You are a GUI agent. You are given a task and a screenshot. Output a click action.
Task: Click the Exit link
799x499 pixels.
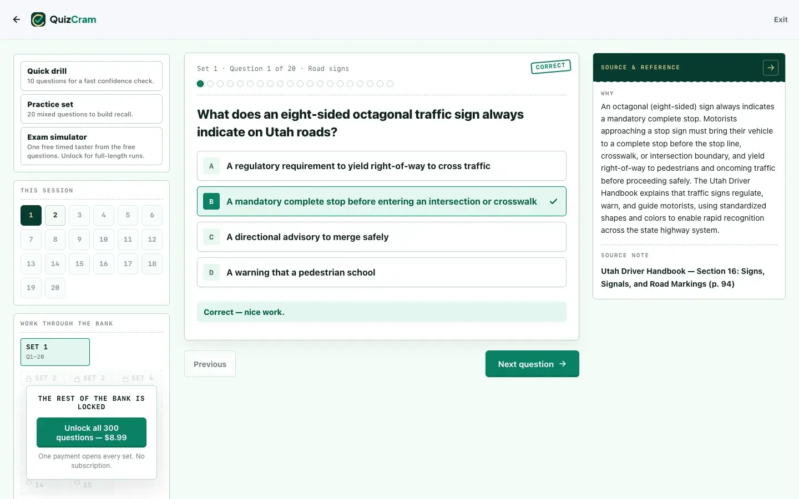coord(781,19)
